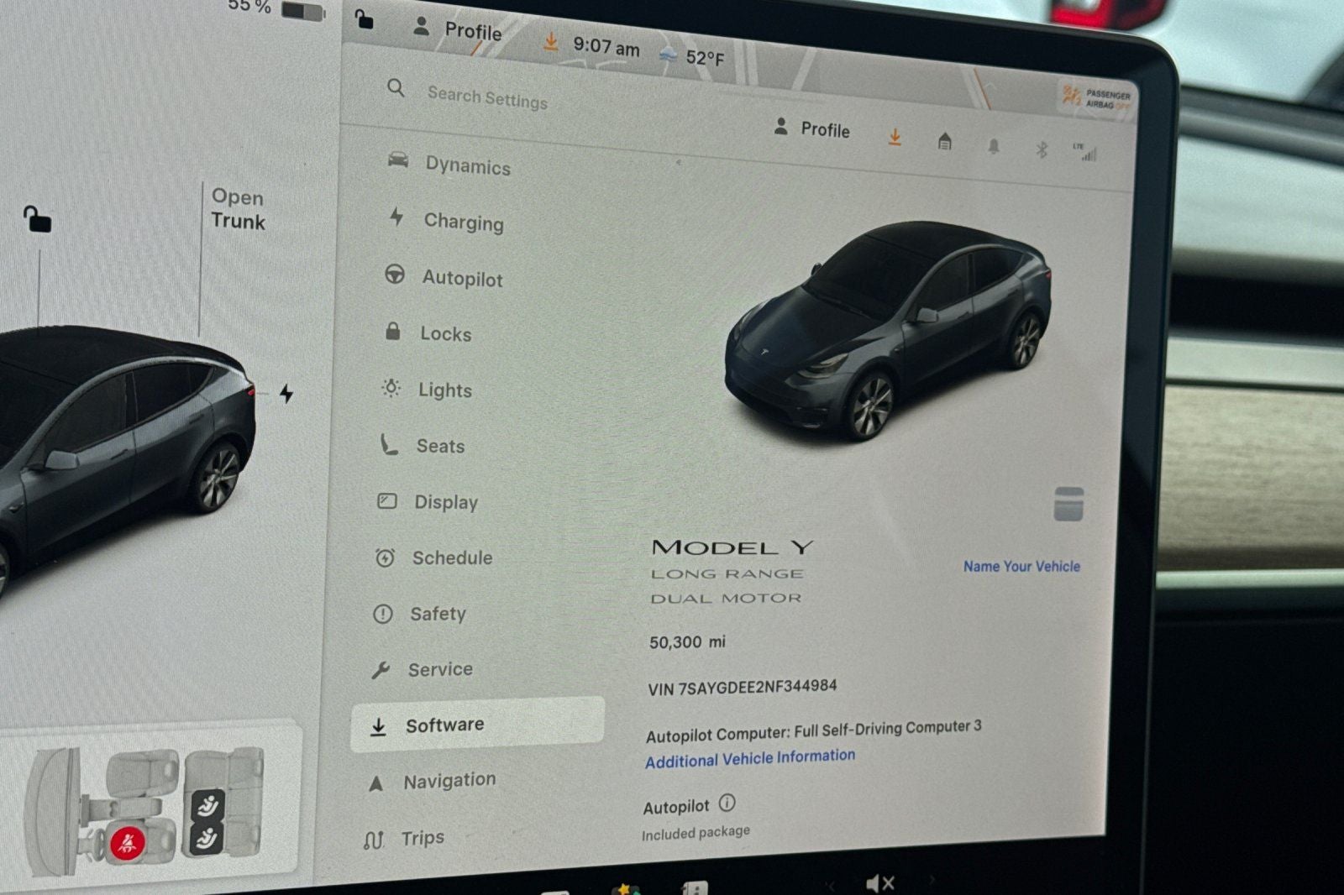Select the Service menu entry

click(440, 668)
